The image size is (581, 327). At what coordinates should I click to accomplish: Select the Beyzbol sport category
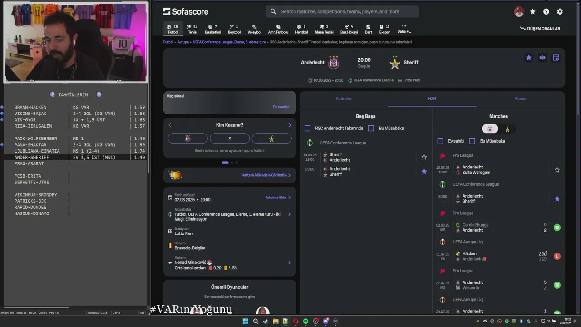coord(234,29)
